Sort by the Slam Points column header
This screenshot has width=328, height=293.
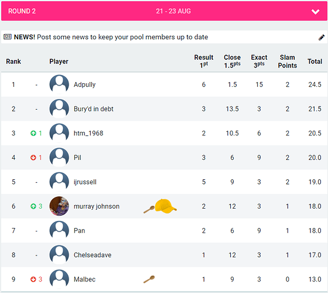[288, 62]
